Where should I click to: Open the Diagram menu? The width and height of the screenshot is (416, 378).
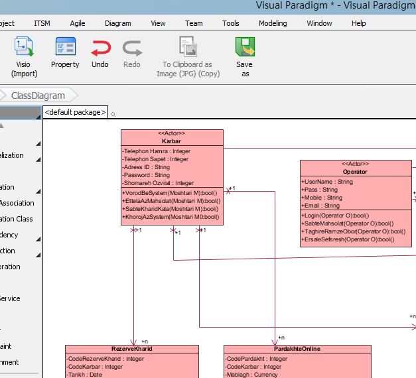click(118, 23)
